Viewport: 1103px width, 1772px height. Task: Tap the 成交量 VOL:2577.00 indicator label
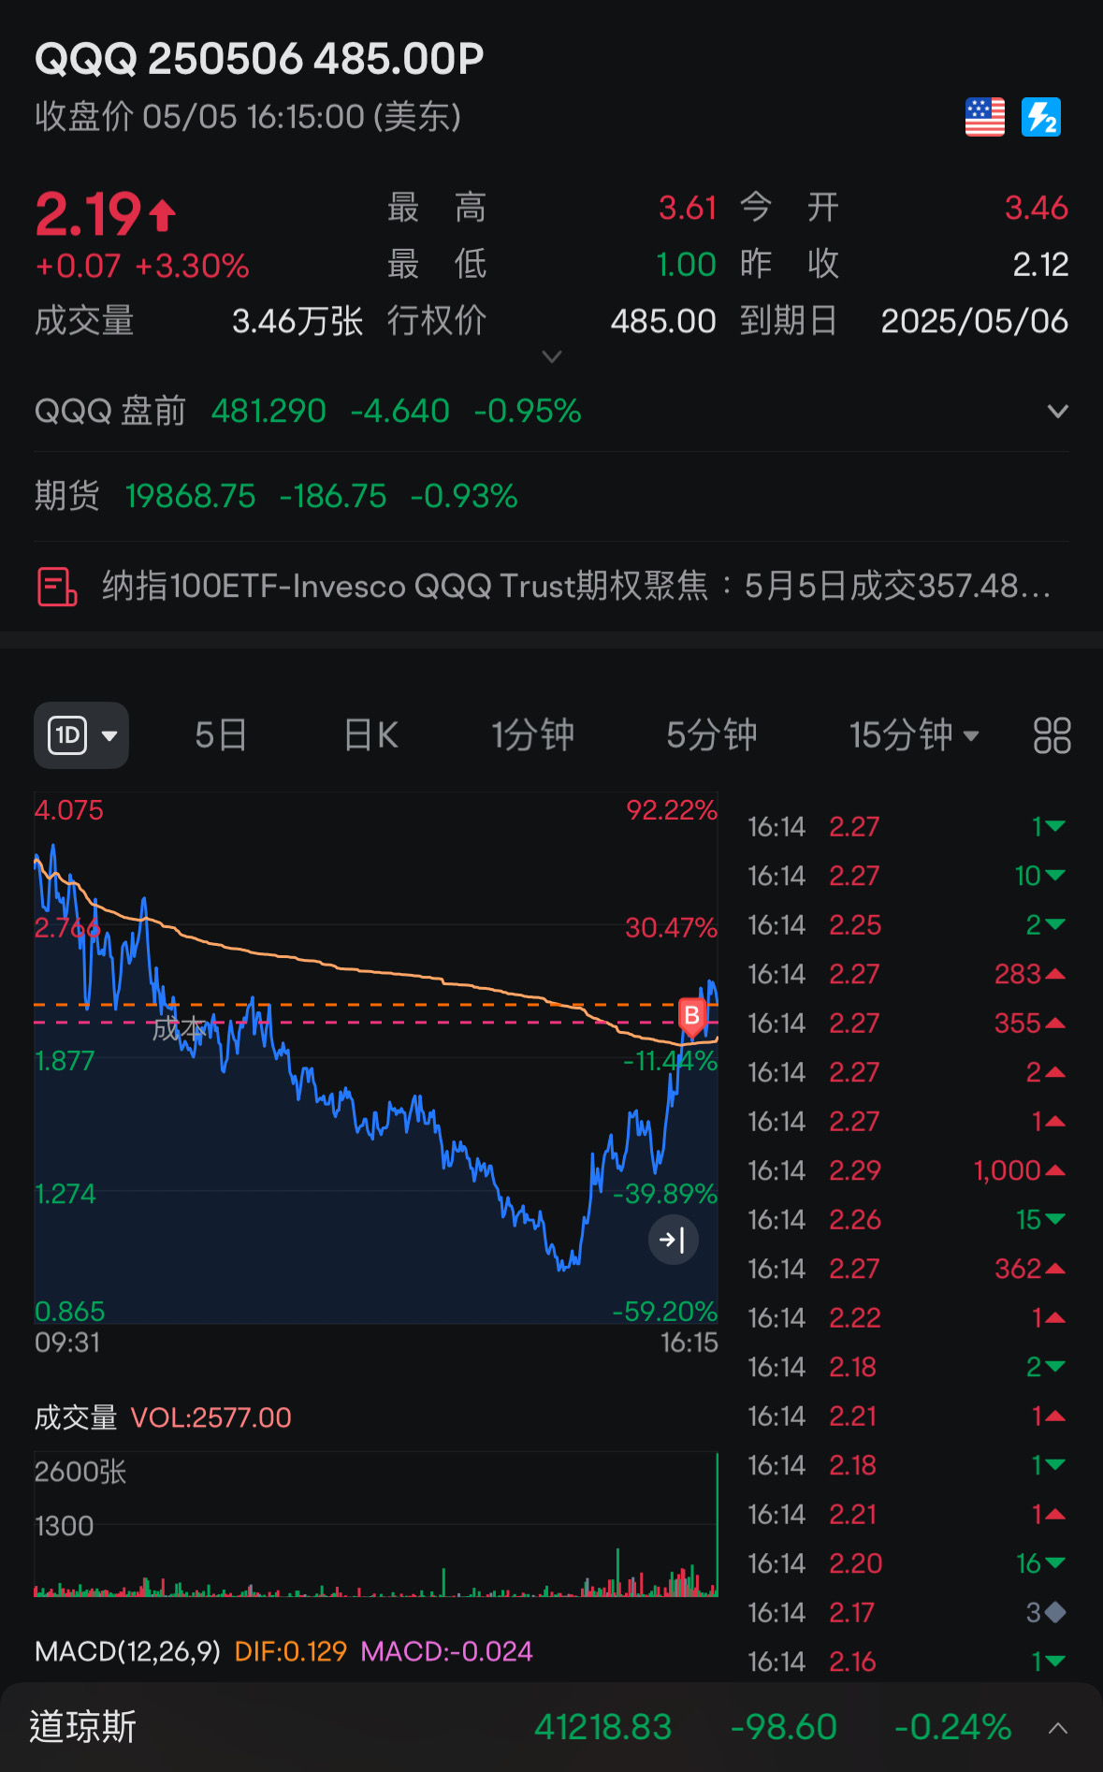[163, 1417]
